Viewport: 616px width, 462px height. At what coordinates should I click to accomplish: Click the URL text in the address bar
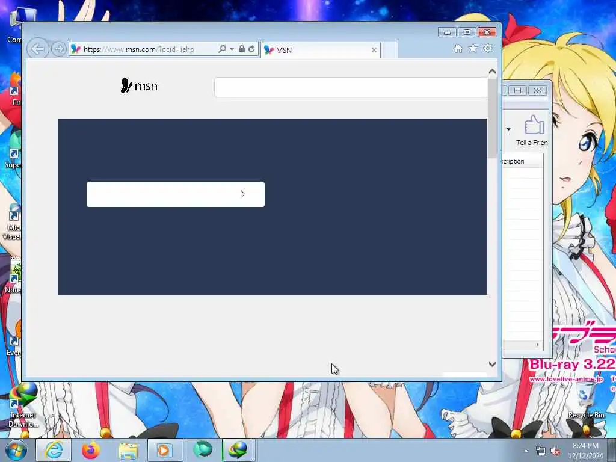point(139,49)
